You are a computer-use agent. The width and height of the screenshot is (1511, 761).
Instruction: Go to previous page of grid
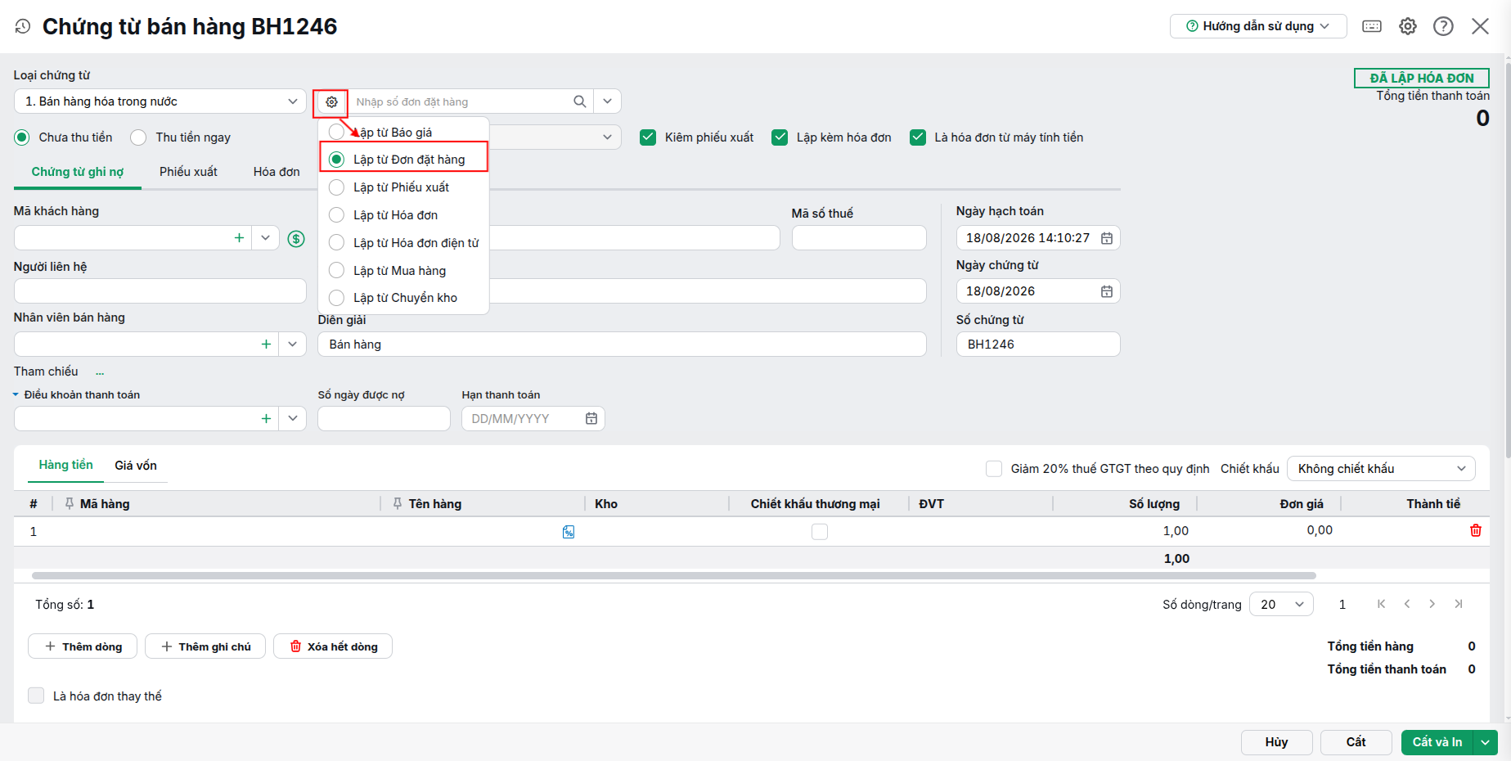click(1407, 604)
